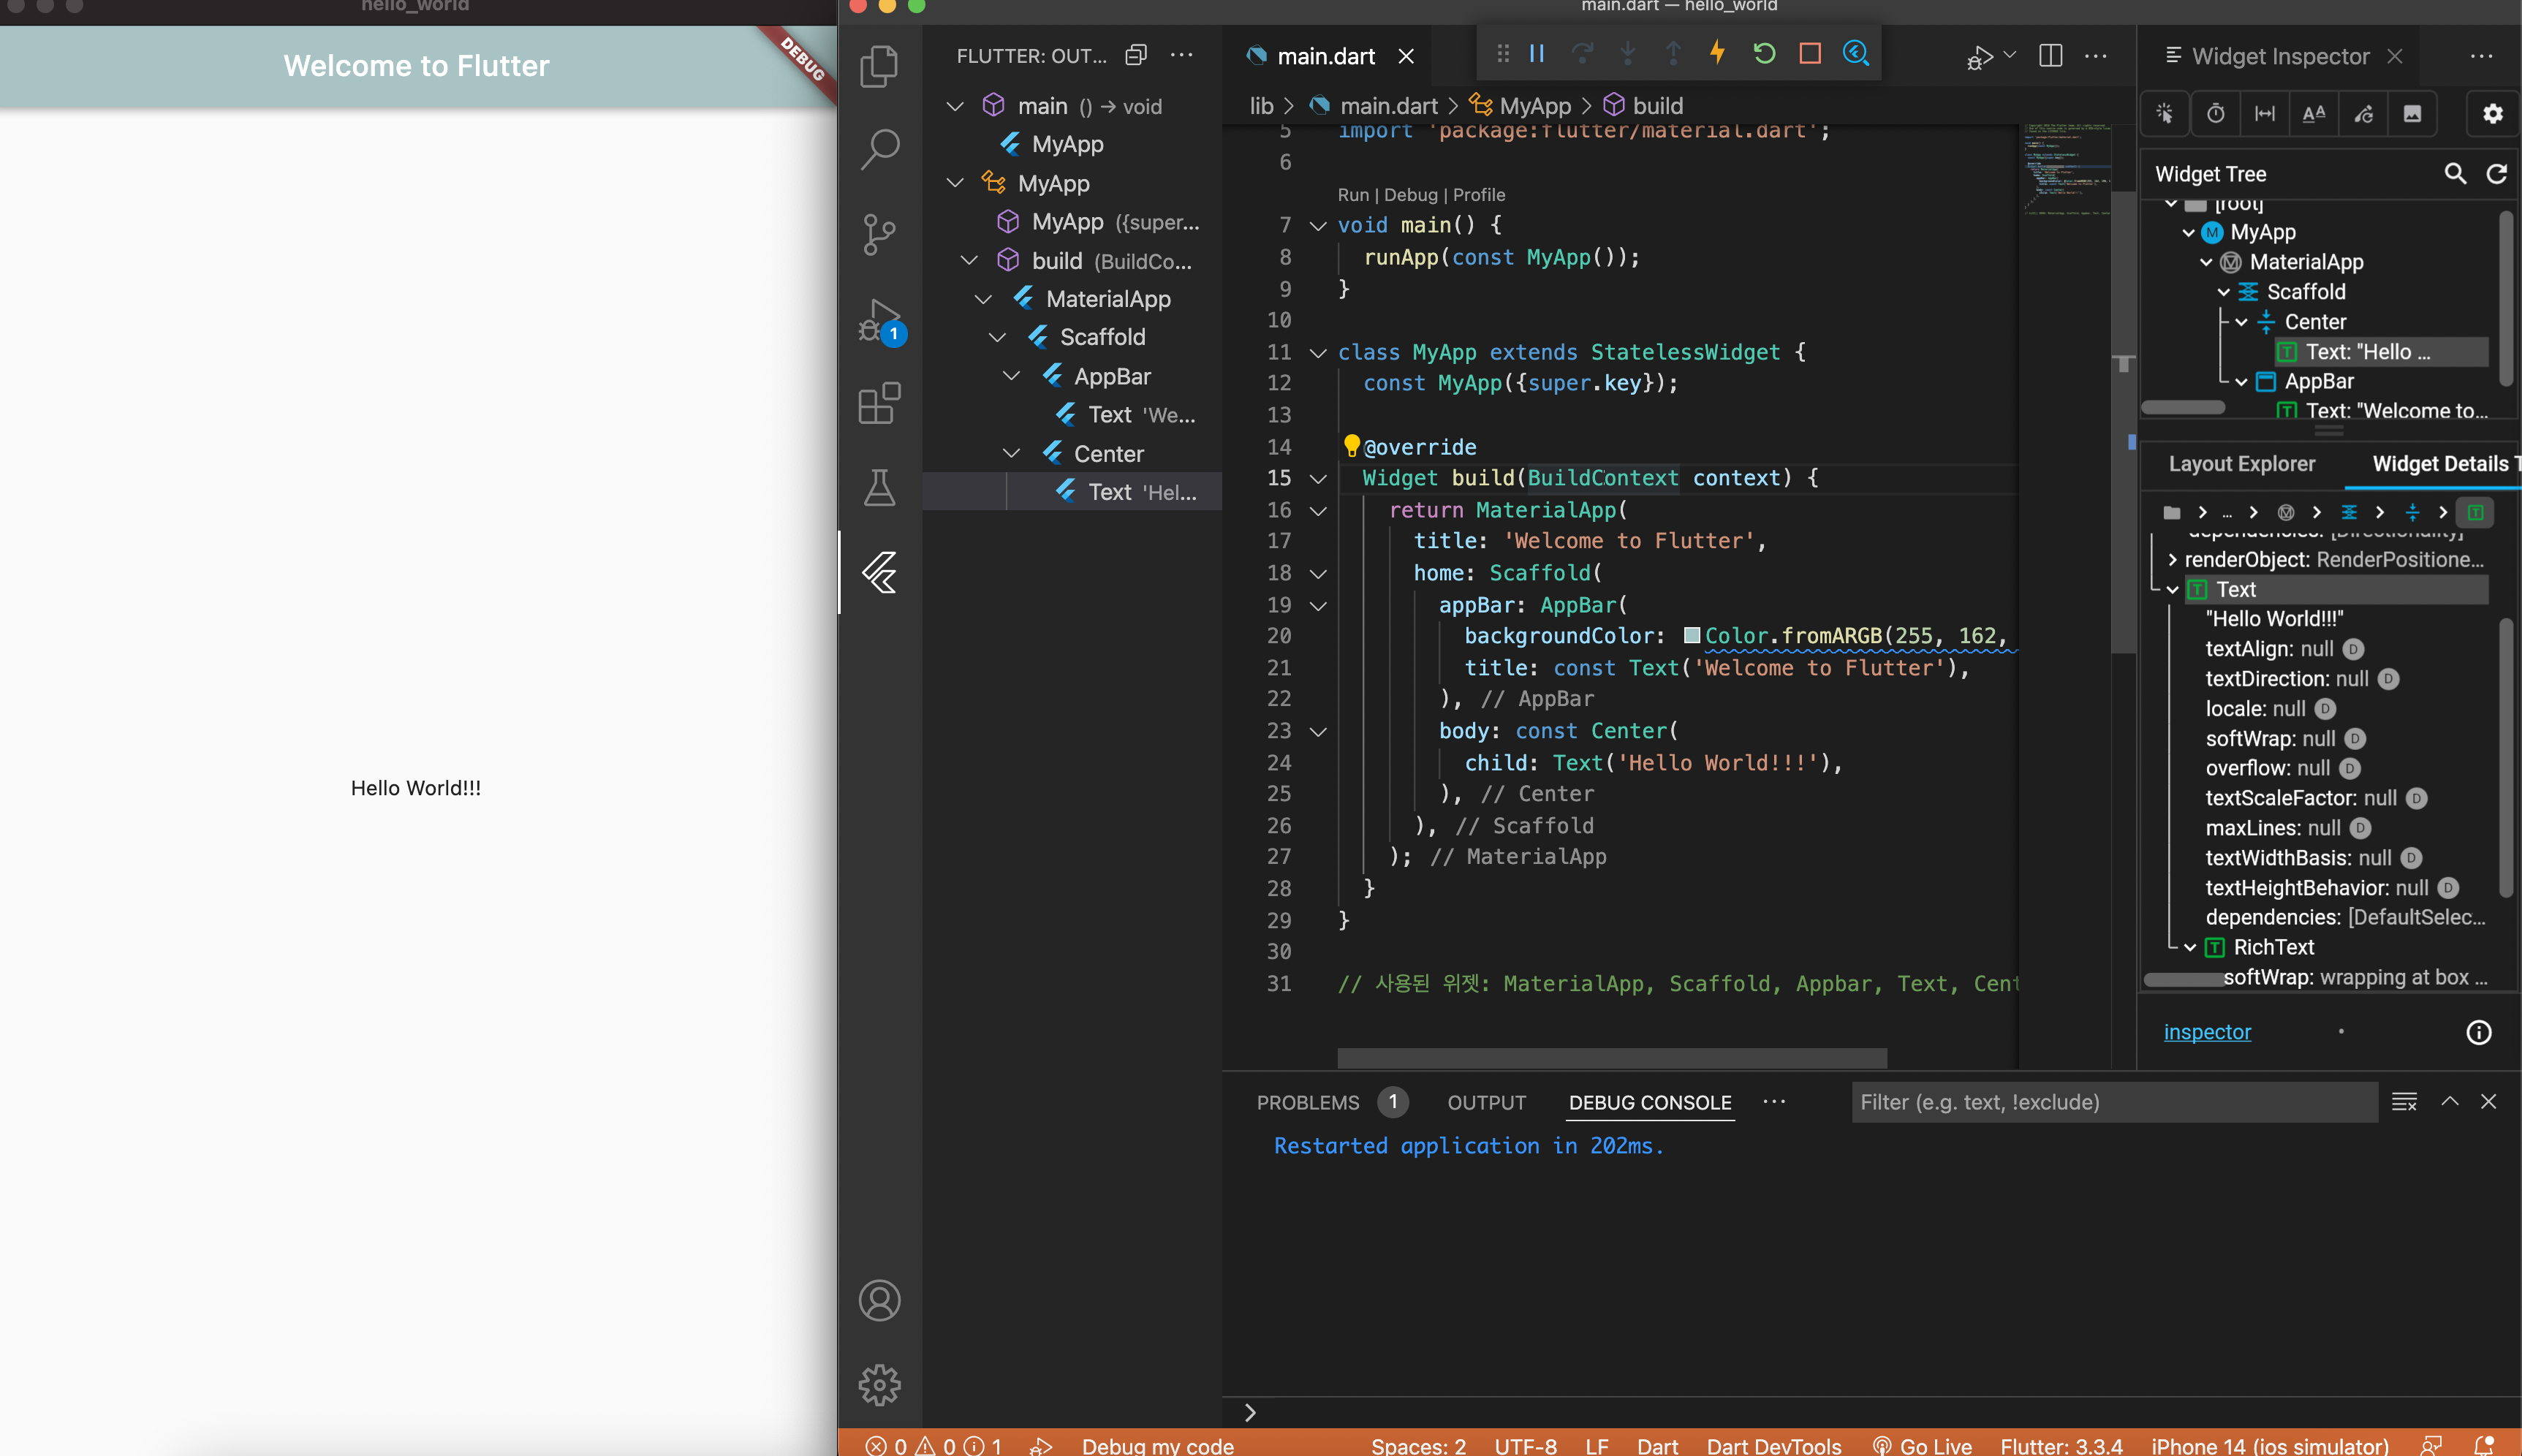Toggle Show Guidelines button in inspector
This screenshot has height=1456, width=2522.
(x=2264, y=114)
